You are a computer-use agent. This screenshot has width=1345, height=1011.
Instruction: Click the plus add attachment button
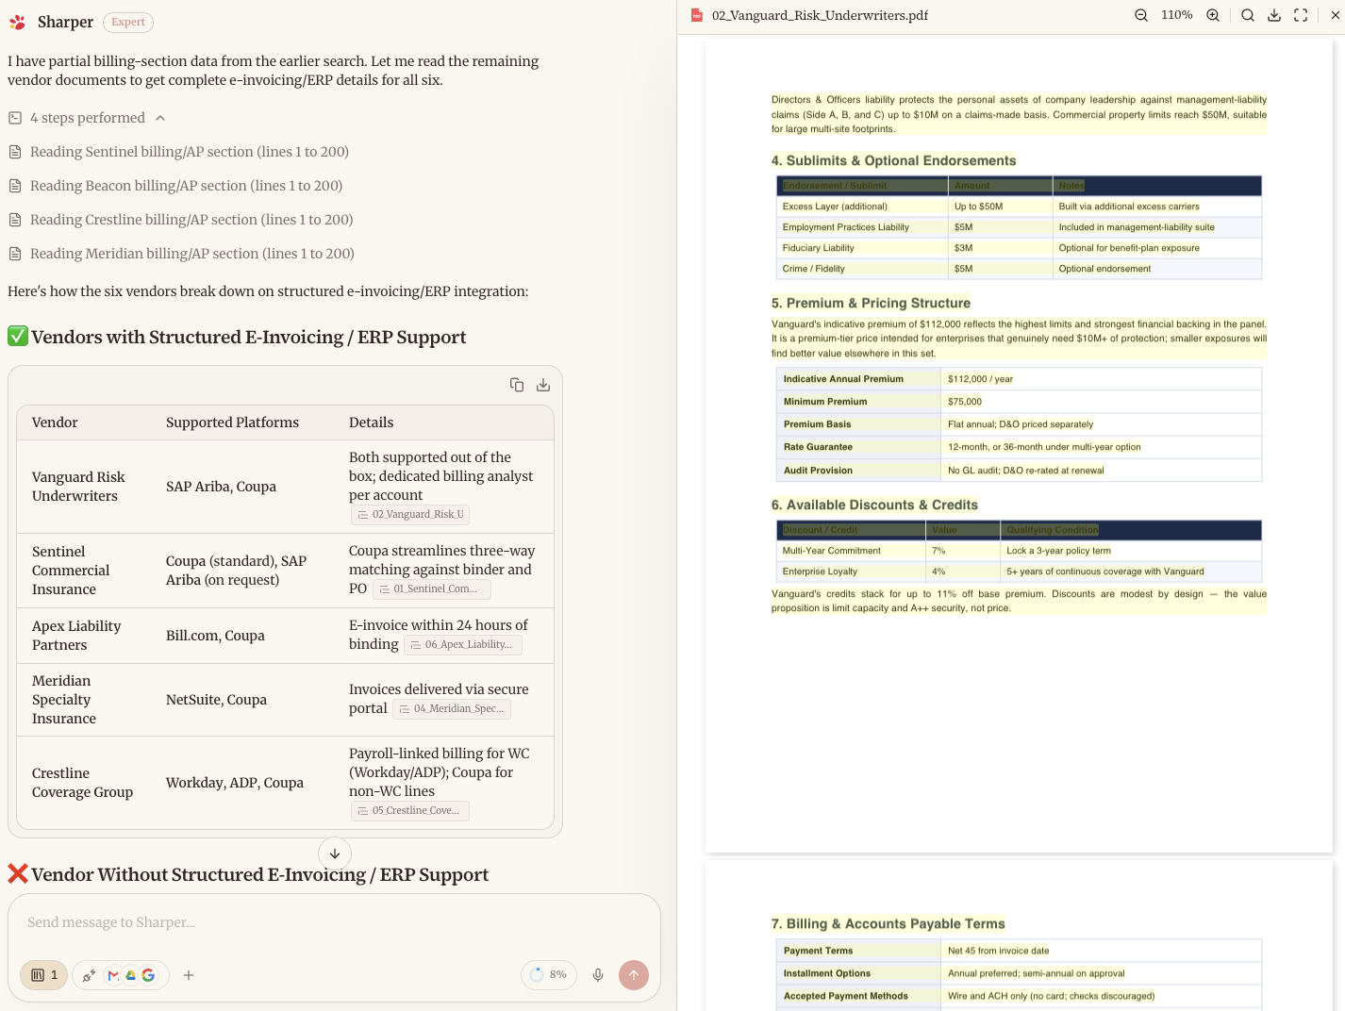189,975
